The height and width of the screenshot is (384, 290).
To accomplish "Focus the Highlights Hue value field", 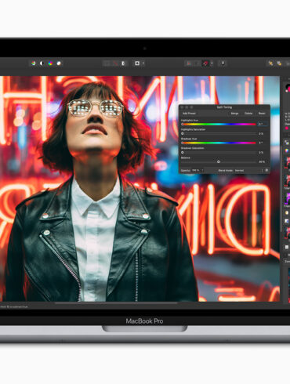I will click(263, 124).
